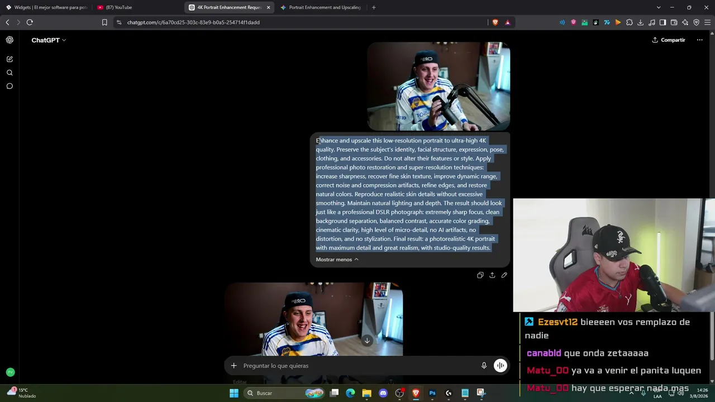Open File Explorer from the taskbar
The image size is (715, 402).
366,393
